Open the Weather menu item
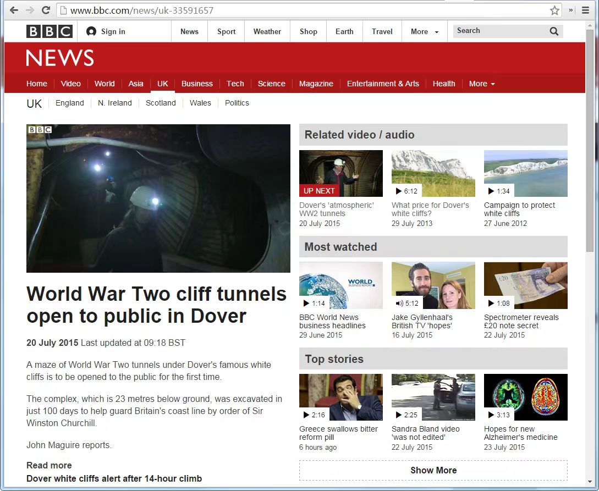The height and width of the screenshot is (491, 599). 267,31
